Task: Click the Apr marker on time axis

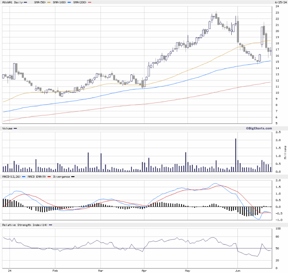Action: (x=144, y=271)
